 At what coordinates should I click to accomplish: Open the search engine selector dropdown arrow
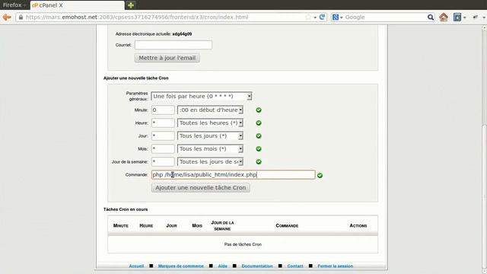(x=341, y=18)
